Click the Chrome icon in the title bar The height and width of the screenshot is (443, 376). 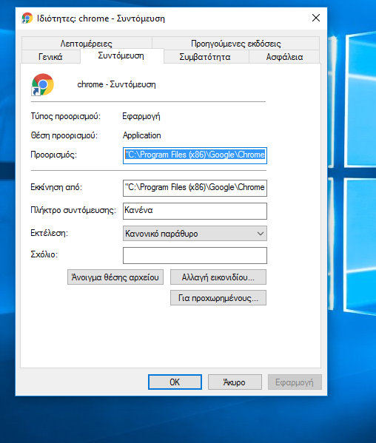(27, 18)
